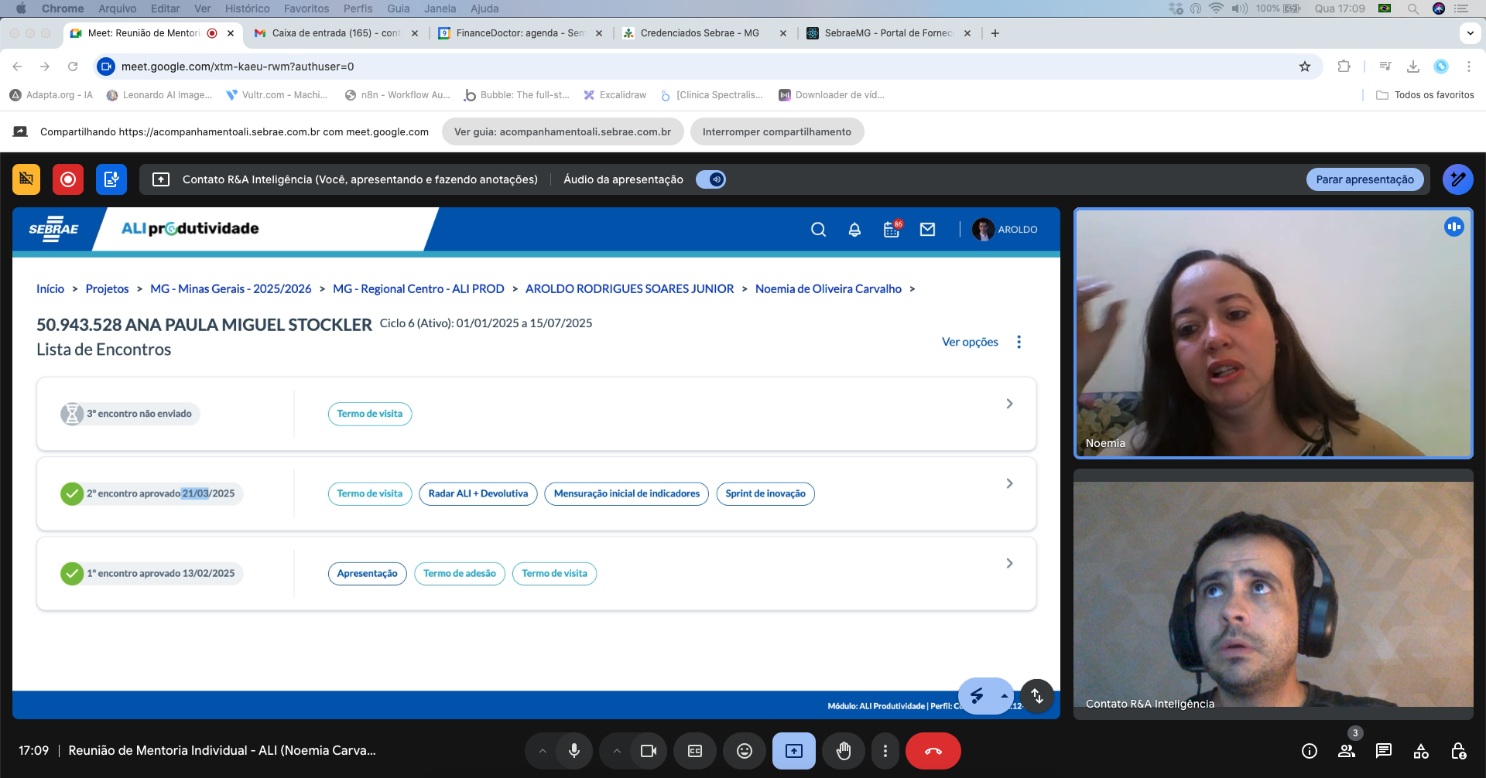Screen dimensions: 1486x778
Task: Click the search icon in ALI Produtividade header
Action: pyautogui.click(x=818, y=230)
